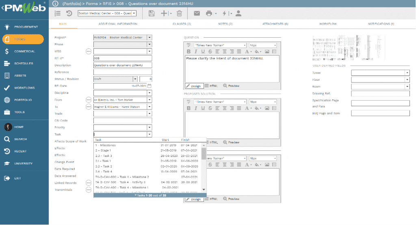Open highlight color picker in Question editor

pos(257,51)
